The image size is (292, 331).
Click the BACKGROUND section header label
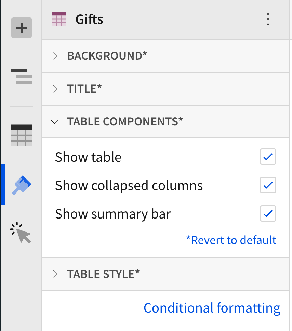tap(107, 56)
